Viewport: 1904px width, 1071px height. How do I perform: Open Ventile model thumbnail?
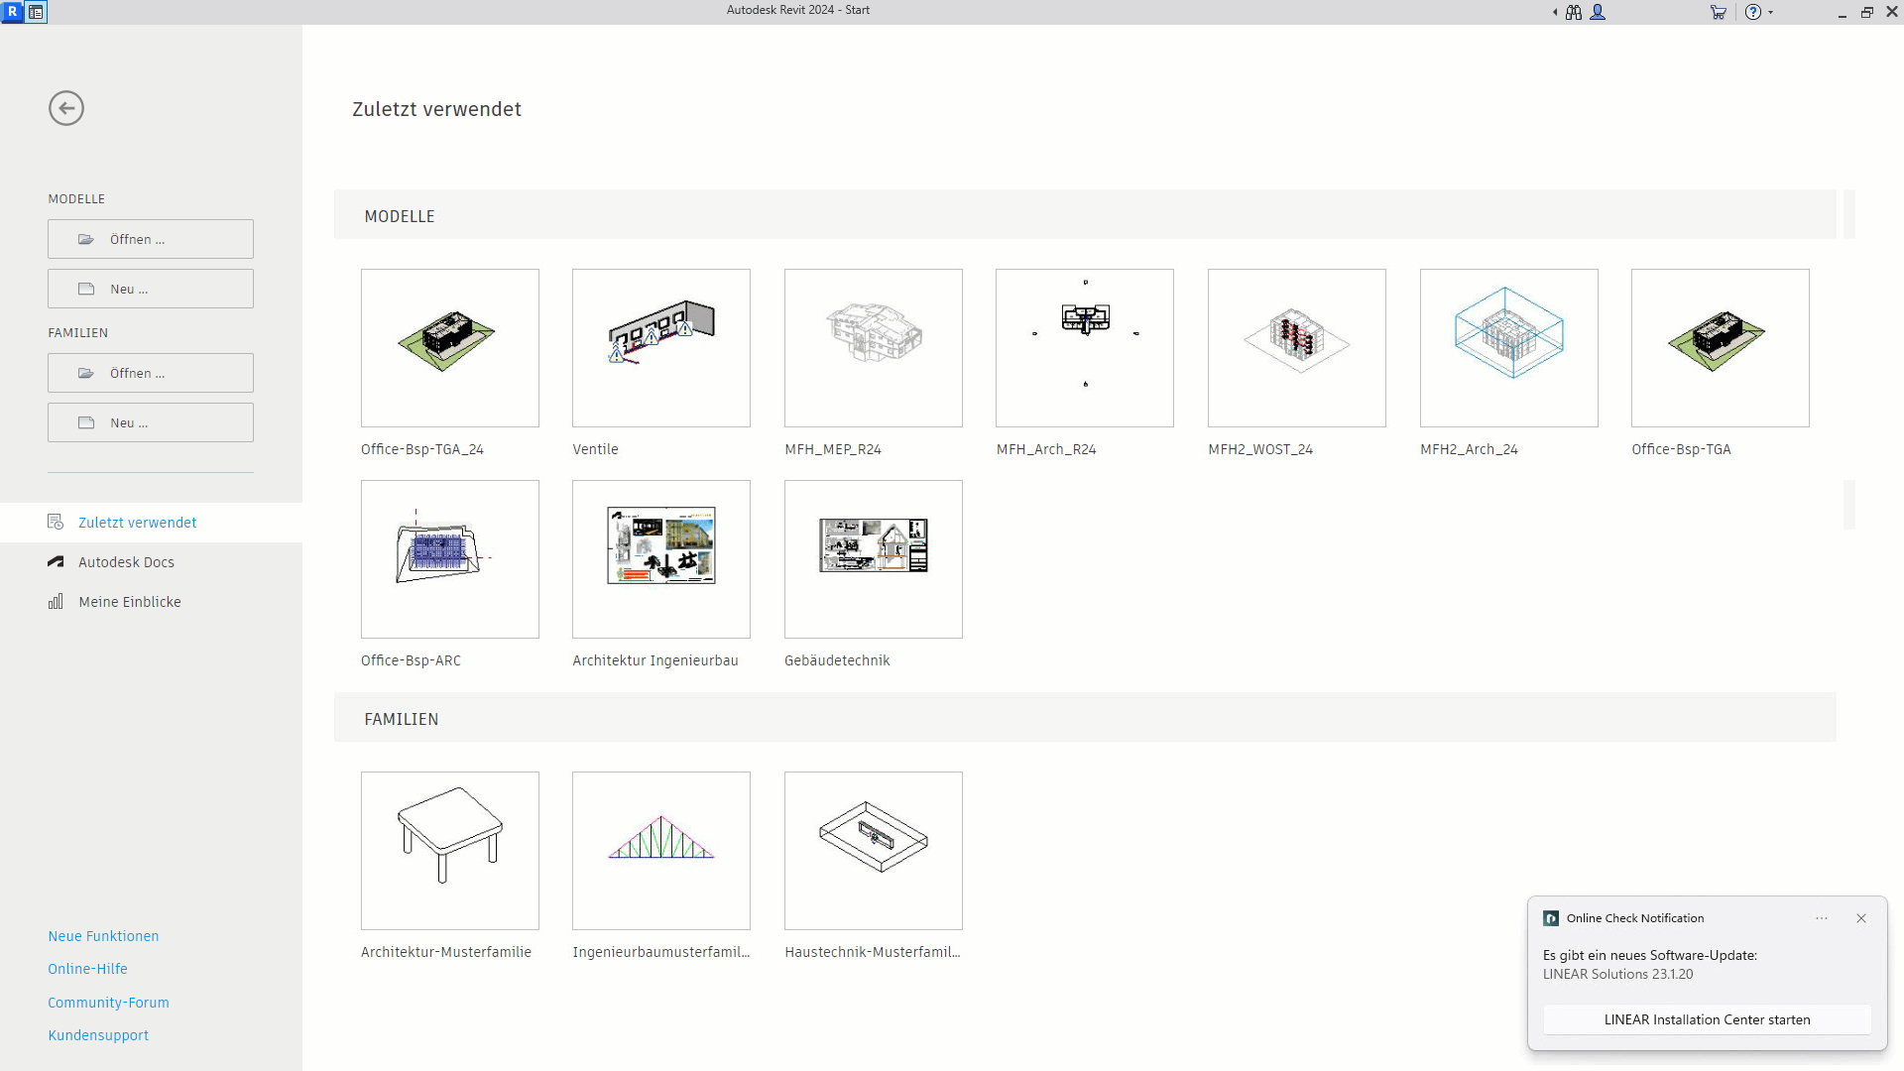[661, 348]
